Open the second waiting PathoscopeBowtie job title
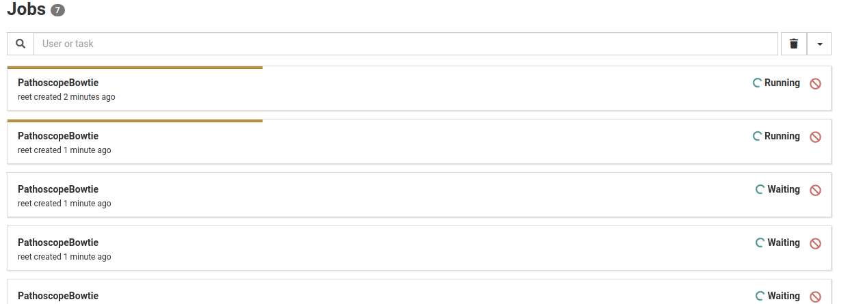 58,243
